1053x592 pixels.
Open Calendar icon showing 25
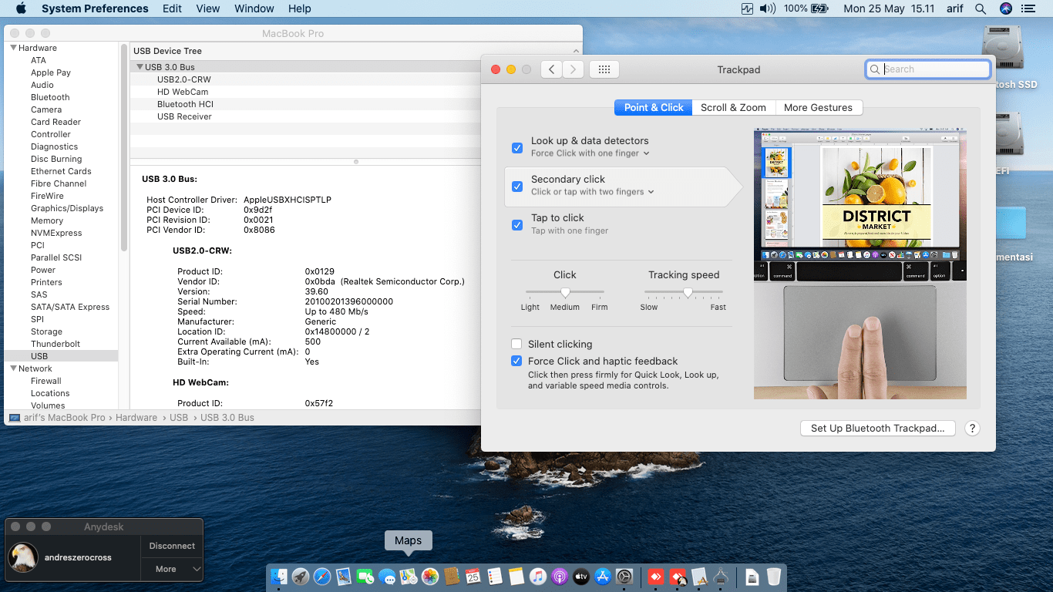coord(473,577)
